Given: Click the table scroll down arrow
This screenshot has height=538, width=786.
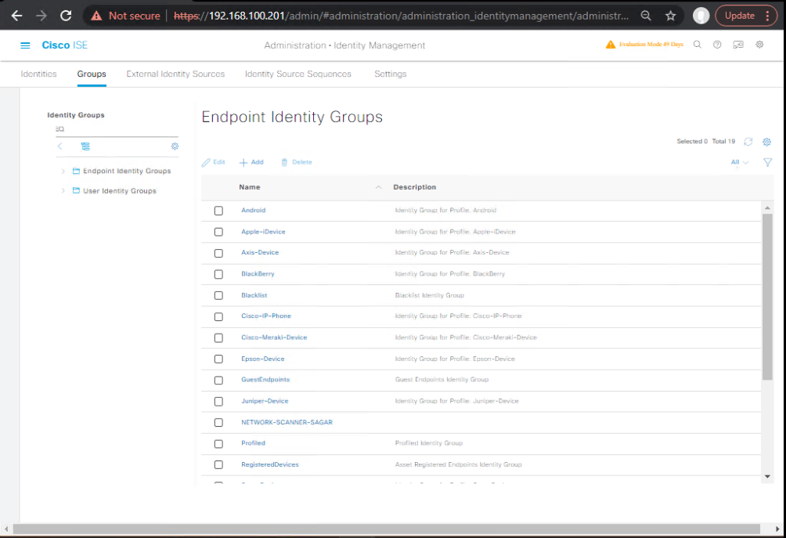Looking at the screenshot, I should [767, 476].
